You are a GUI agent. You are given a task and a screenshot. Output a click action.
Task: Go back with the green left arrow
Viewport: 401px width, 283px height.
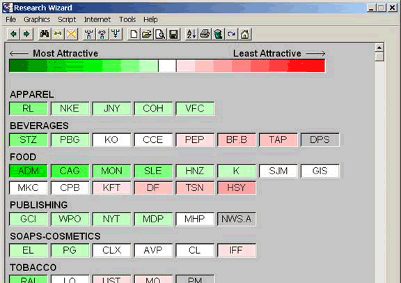tap(14, 34)
